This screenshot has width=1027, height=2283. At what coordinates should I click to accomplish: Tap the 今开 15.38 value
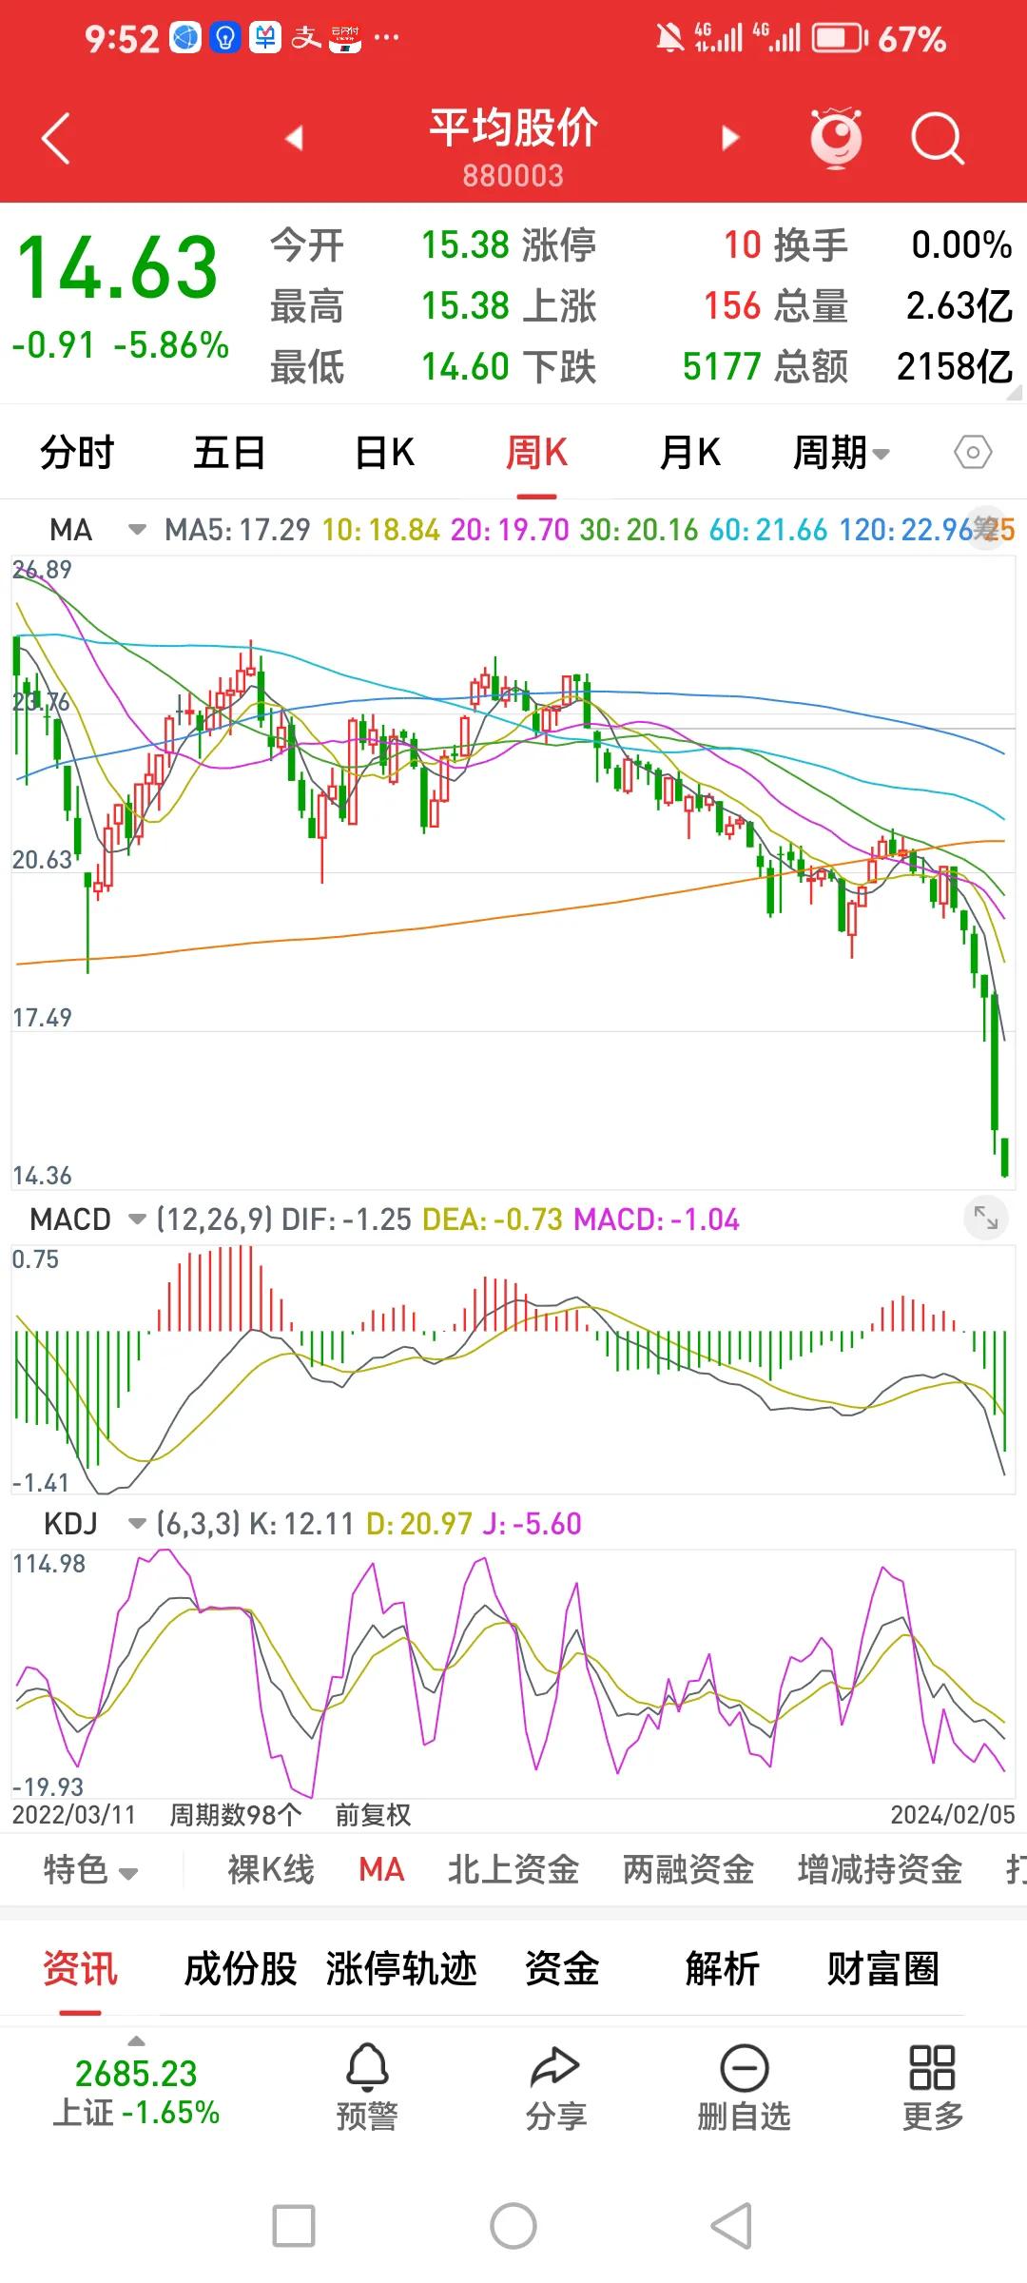[466, 244]
